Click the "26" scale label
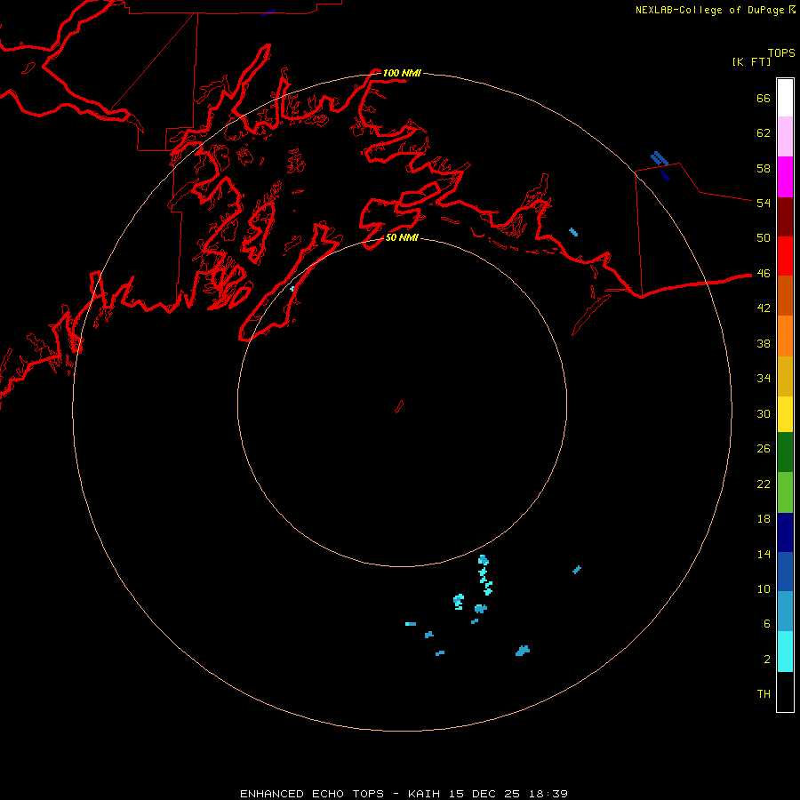The image size is (800, 800). (764, 449)
